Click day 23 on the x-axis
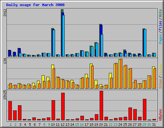 (x=115, y=124)
